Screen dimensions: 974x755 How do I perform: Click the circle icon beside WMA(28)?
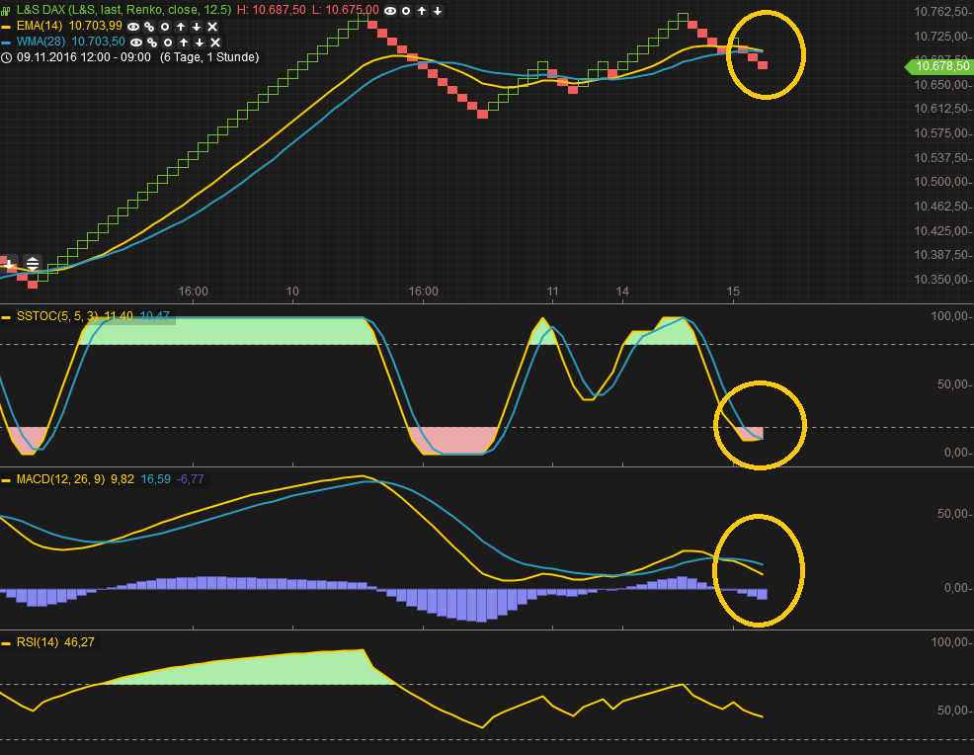pos(168,42)
